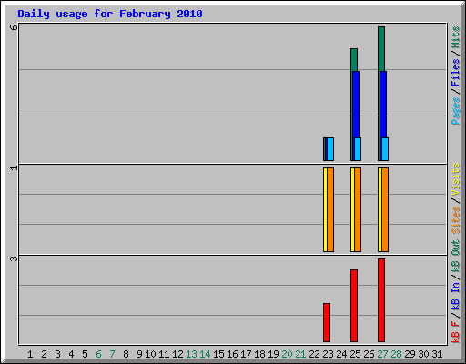466x364 pixels.
Task: Click day label '29' on the x-axis
Action: [410, 354]
